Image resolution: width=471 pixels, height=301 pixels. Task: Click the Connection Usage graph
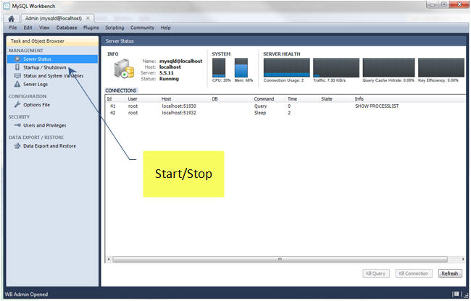[286, 67]
